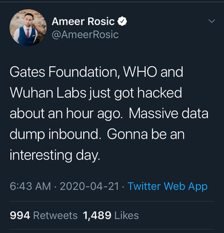View the 6:43 AM timestamp
224x233 pixels.
pyautogui.click(x=30, y=186)
